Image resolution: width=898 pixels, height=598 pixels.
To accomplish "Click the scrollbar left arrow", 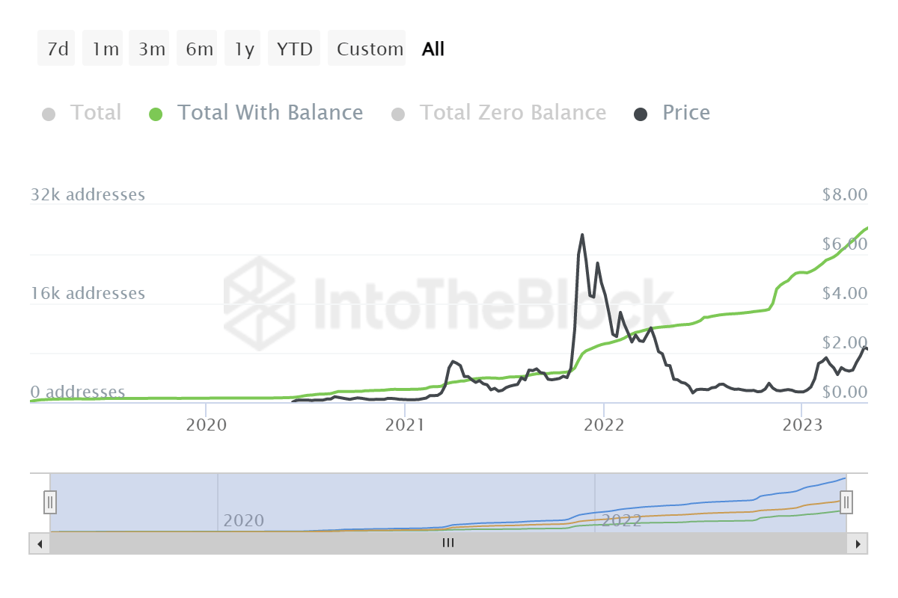I will 38,543.
